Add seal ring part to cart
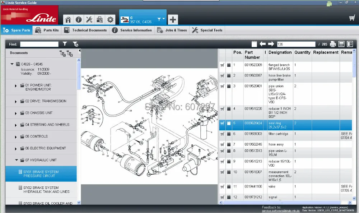Screen dimensions: 359x213 click(x=222, y=123)
